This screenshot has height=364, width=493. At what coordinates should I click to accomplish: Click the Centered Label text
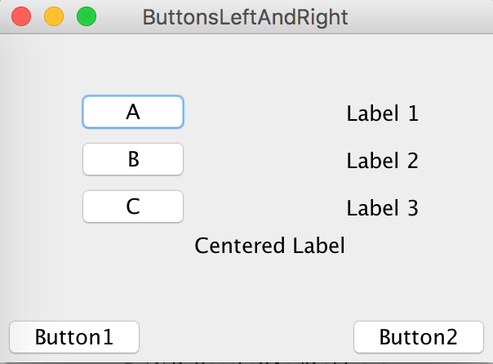269,245
